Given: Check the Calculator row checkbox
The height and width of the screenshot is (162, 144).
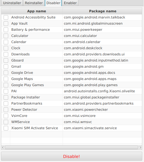Looking at the screenshot, I should pyautogui.click(x=6, y=36).
